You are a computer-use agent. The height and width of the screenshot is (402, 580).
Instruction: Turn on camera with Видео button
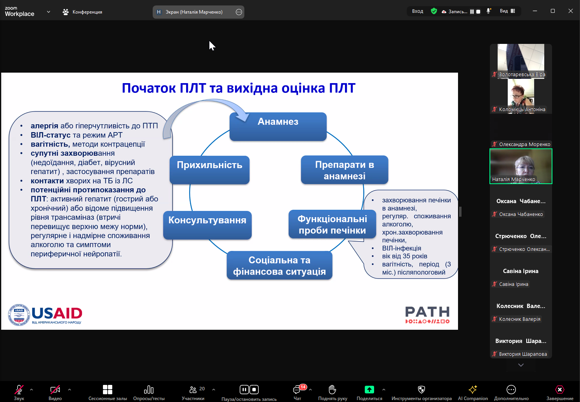pyautogui.click(x=55, y=390)
